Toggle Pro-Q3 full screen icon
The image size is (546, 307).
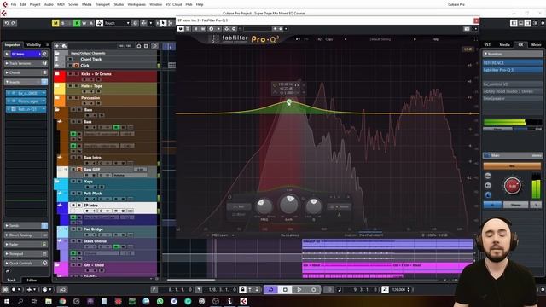coord(476,39)
